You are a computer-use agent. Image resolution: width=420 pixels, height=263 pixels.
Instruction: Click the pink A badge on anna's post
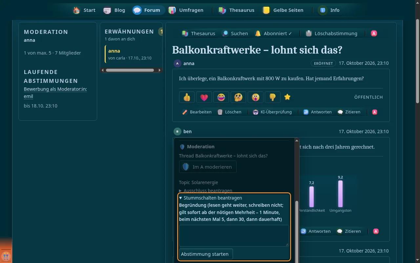point(375,112)
